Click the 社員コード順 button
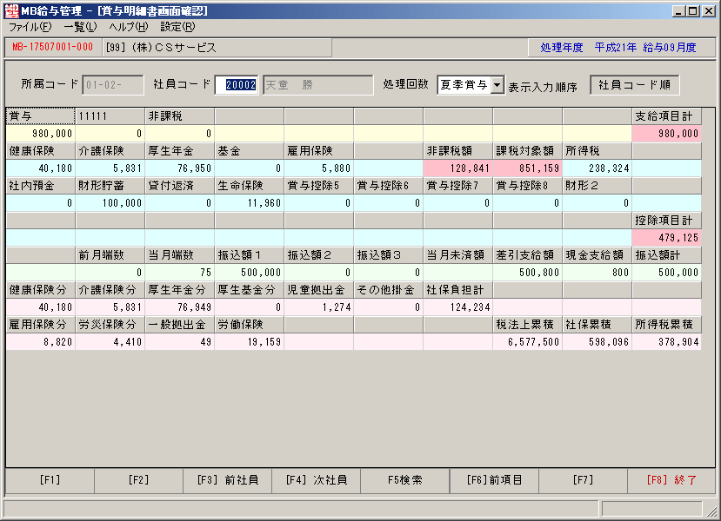Image resolution: width=721 pixels, height=521 pixels. [635, 85]
